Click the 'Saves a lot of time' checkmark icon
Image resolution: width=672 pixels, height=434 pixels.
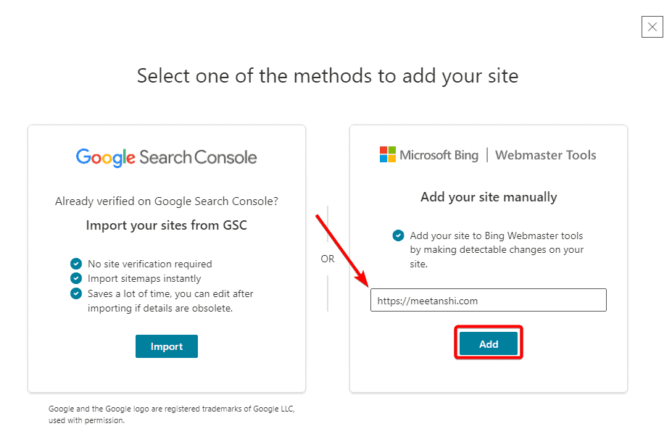pyautogui.click(x=76, y=293)
